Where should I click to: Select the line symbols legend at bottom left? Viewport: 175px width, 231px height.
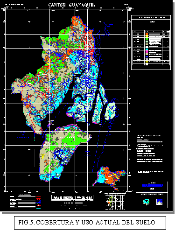(25, 202)
